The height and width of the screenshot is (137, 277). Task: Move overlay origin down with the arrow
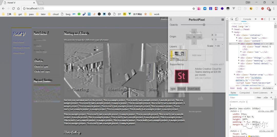click(x=194, y=42)
